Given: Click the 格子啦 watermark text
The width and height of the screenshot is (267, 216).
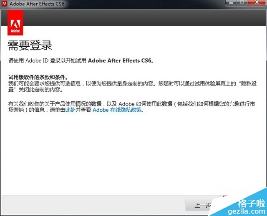Looking at the screenshot, I should coord(251,204).
